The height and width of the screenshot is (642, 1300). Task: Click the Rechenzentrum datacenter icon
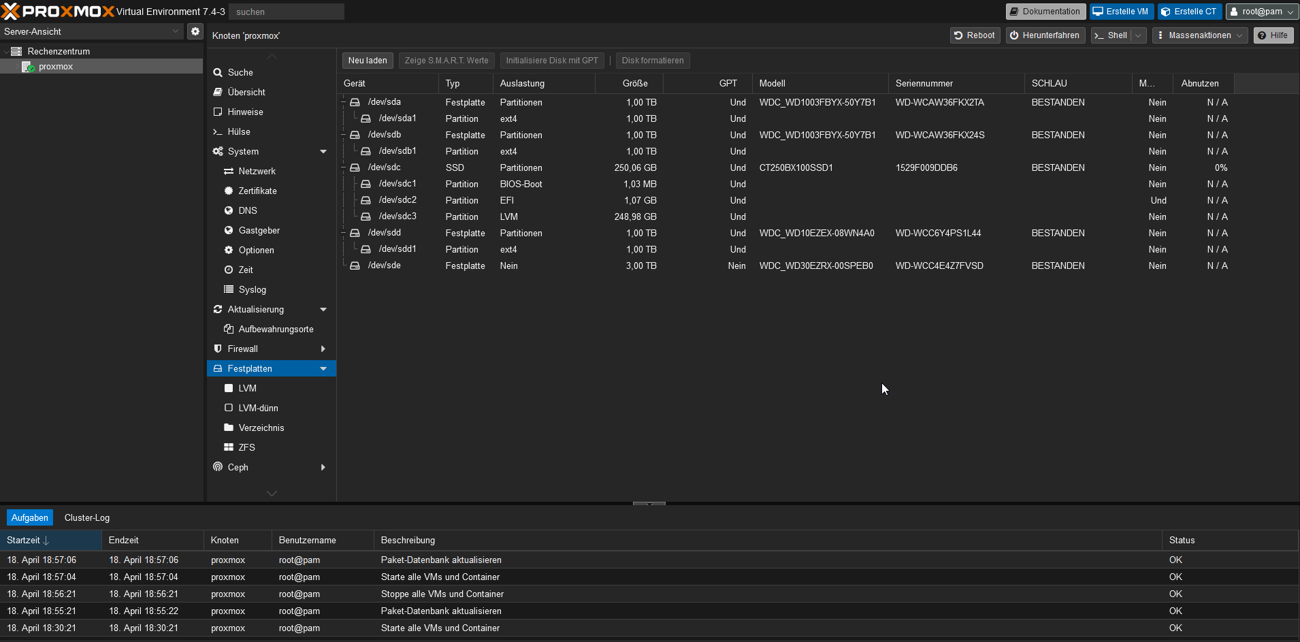[16, 51]
